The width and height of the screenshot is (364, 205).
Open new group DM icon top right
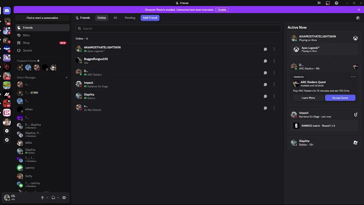[358, 18]
